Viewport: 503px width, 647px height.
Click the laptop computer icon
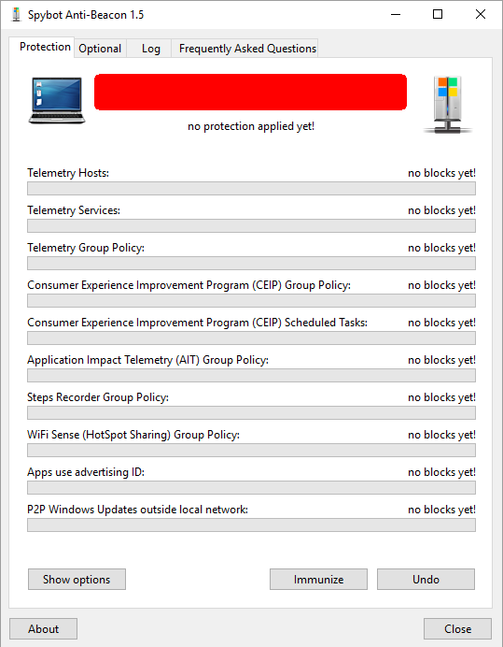pyautogui.click(x=57, y=100)
